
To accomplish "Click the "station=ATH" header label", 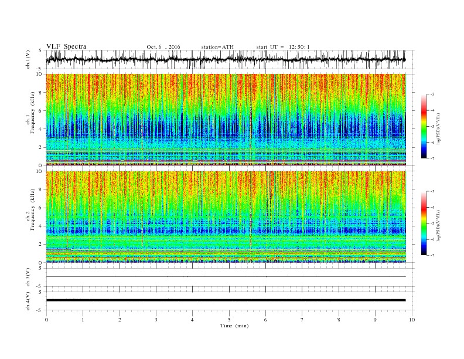I will pyautogui.click(x=217, y=47).
